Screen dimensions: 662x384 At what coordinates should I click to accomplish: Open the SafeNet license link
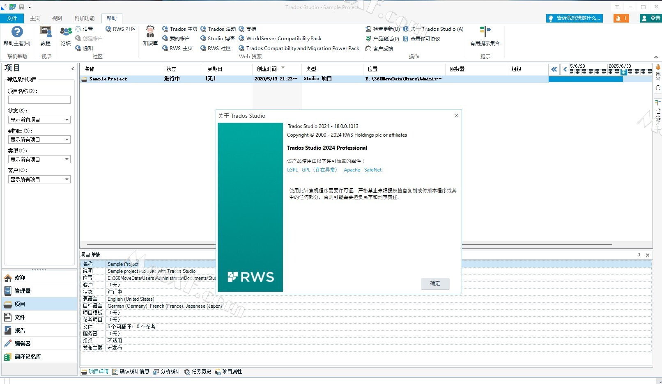tap(373, 170)
